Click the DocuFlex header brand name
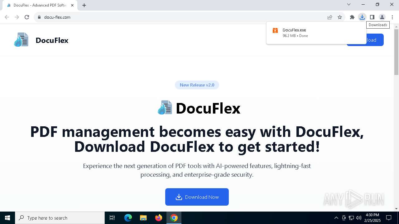The image size is (399, 224). point(52,40)
